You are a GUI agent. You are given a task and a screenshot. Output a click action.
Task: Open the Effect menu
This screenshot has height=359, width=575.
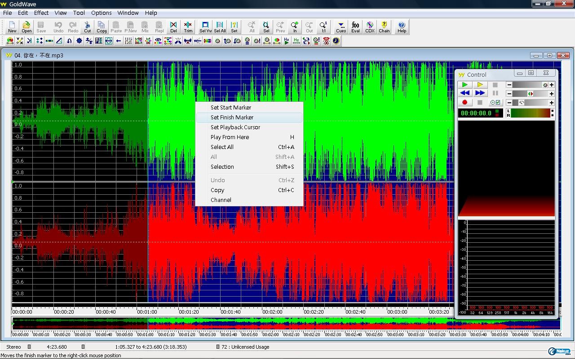[x=41, y=13]
